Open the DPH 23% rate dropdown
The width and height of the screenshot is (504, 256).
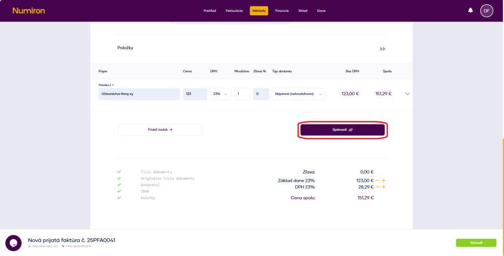click(220, 94)
